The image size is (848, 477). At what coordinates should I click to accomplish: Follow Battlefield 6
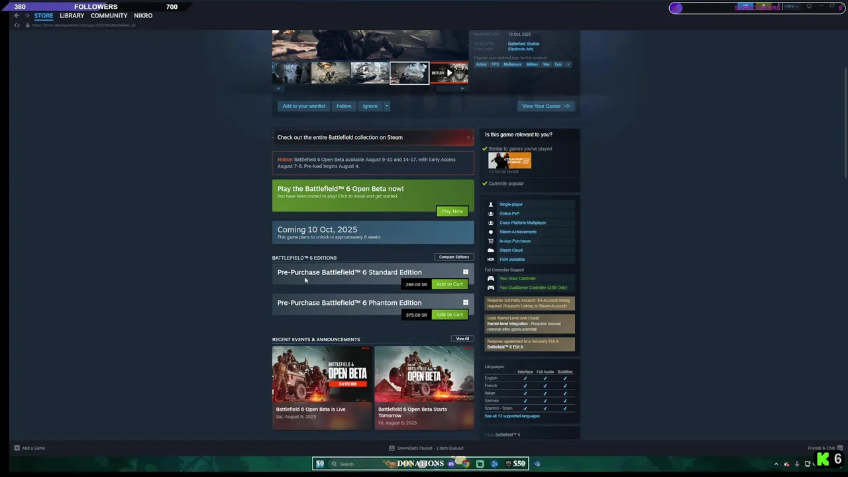pos(344,106)
